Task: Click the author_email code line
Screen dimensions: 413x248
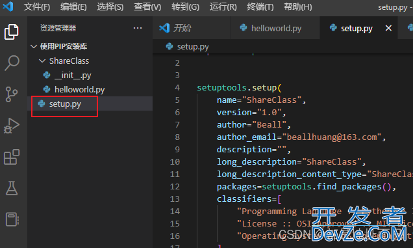Action: [x=301, y=137]
